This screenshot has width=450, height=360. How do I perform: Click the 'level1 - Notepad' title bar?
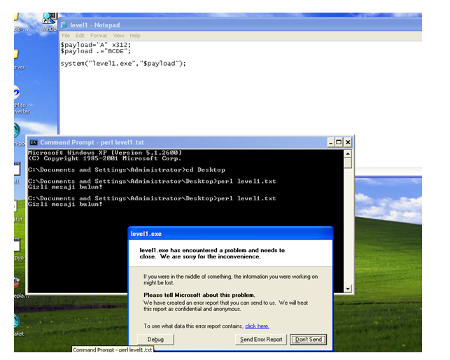point(241,25)
